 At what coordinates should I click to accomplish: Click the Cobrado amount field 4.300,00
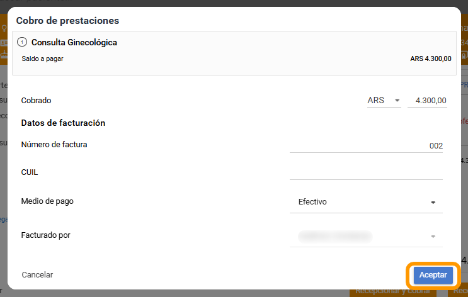coord(427,101)
